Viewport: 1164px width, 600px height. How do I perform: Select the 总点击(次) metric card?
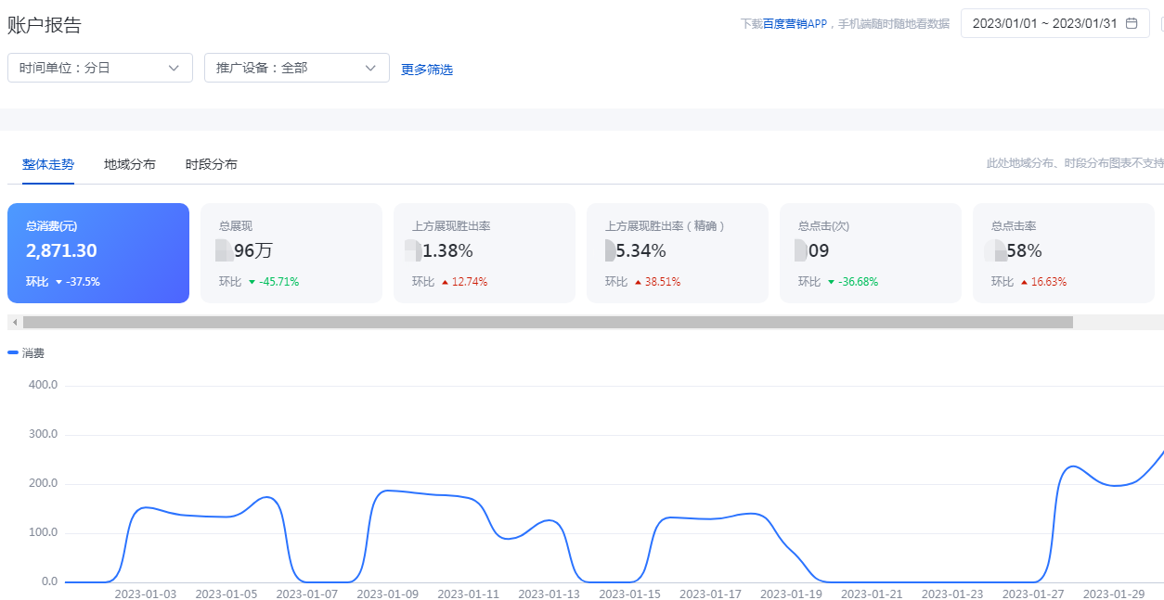[871, 253]
